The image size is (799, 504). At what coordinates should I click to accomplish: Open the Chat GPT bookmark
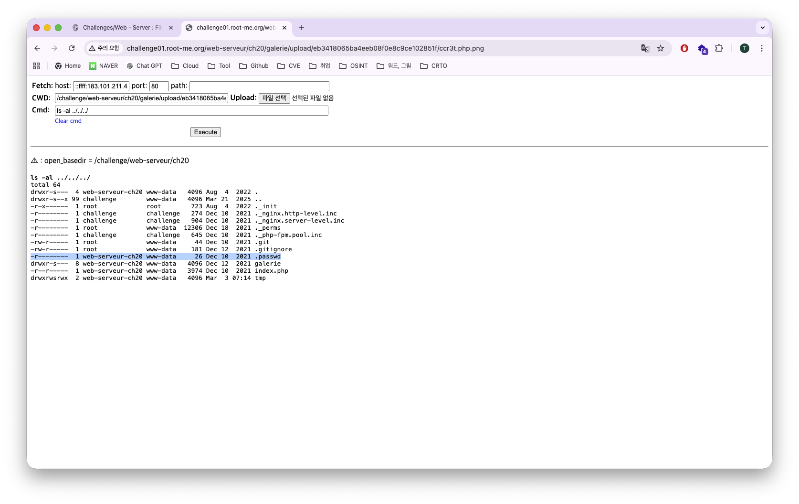(x=145, y=66)
